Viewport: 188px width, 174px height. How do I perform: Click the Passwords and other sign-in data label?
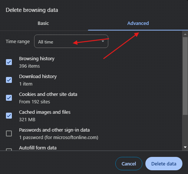pos(55,130)
